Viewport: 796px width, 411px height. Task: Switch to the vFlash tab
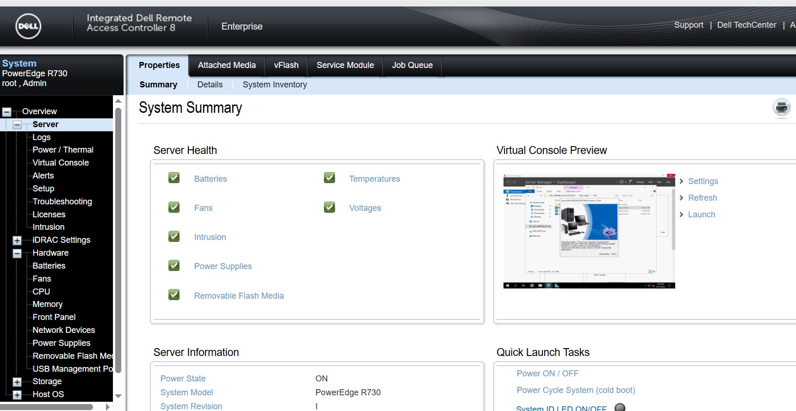pos(286,65)
